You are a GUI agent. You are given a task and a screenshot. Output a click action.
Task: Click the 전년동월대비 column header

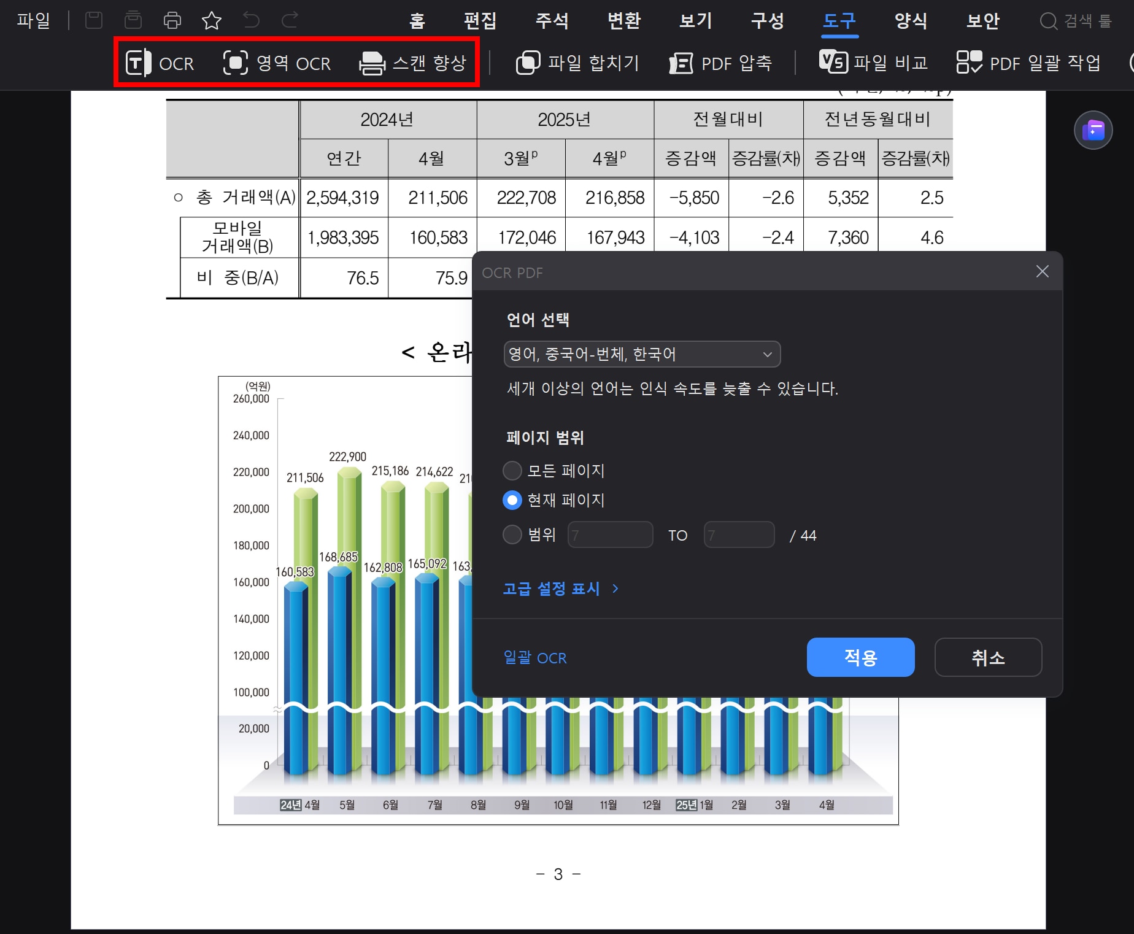(877, 119)
